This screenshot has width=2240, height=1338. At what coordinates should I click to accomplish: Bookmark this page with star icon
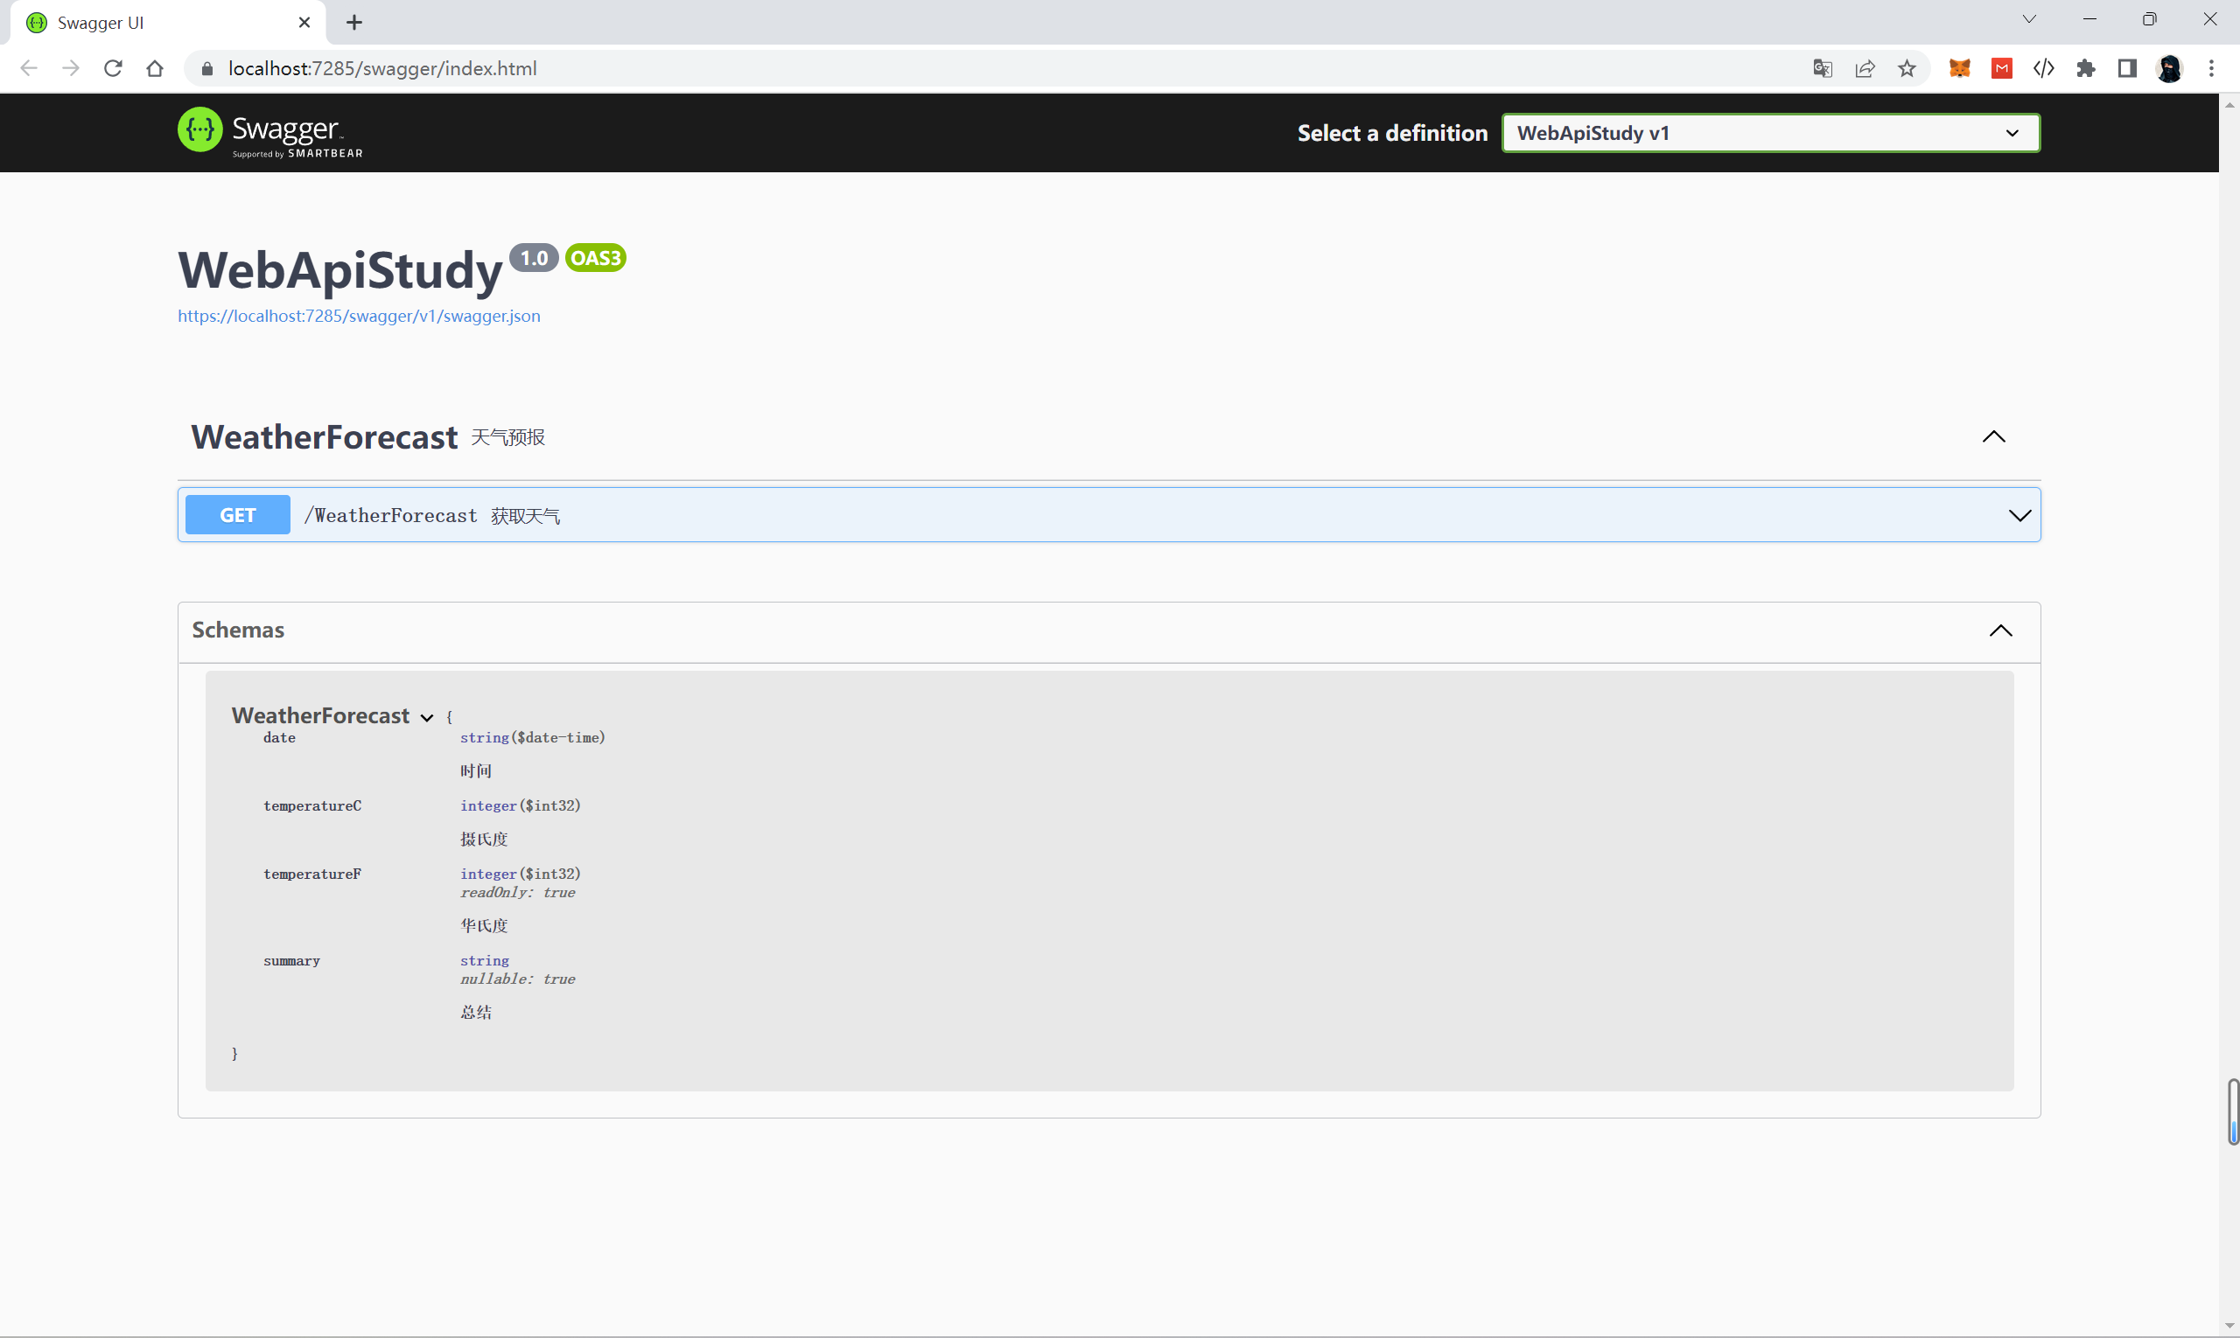(x=1907, y=68)
